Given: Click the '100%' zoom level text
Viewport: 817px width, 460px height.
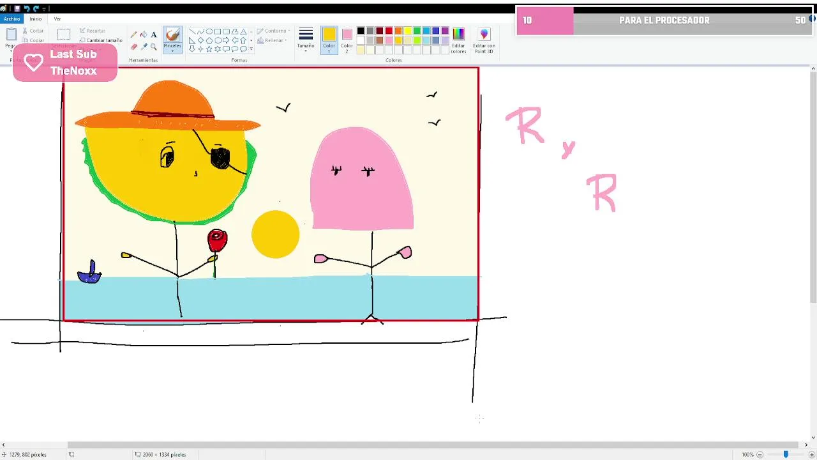Looking at the screenshot, I should 747,454.
